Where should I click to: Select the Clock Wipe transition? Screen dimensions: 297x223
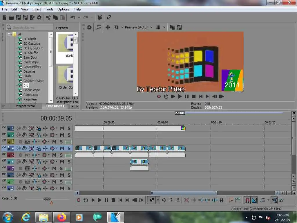[31, 62]
